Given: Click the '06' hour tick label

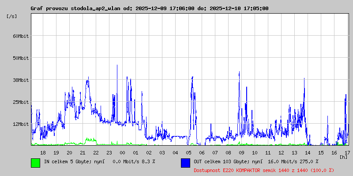Looking at the screenshot, I should point(202,153).
